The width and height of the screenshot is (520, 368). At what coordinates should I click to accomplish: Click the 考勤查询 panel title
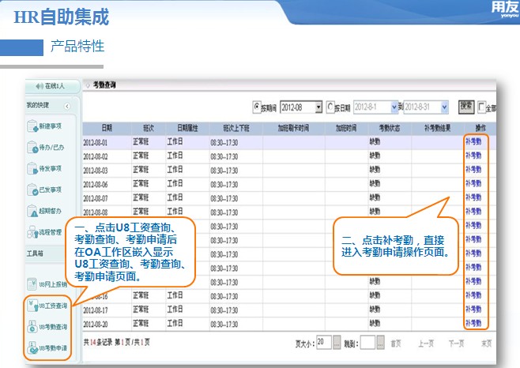pyautogui.click(x=104, y=85)
